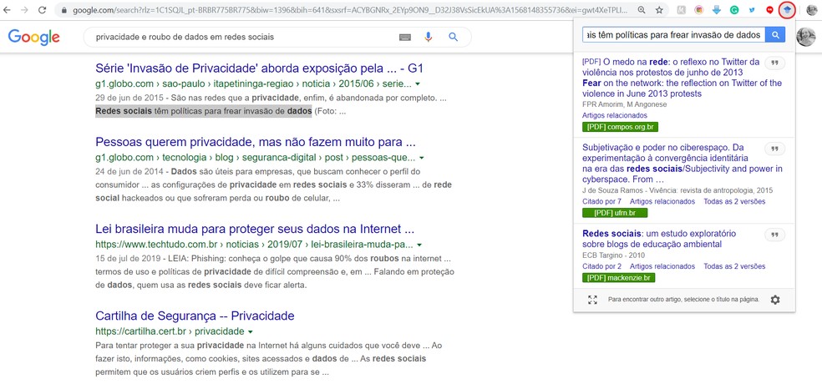The image size is (822, 384).
Task: Expand dropdown arrow beside cartilha.cert.br URL
Action: coord(250,331)
